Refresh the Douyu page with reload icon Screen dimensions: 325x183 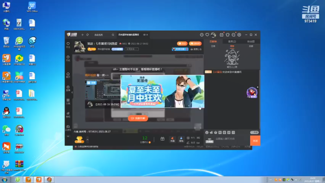click(x=87, y=35)
